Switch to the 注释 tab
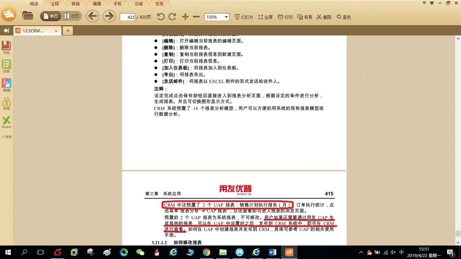Viewport: 461px width, 259px height. (55, 4)
